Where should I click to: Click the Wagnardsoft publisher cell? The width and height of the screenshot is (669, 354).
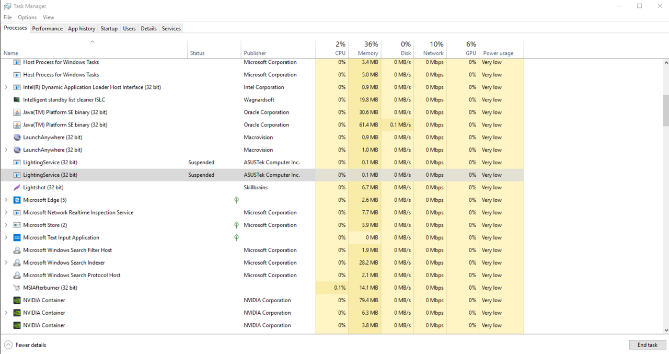point(259,100)
